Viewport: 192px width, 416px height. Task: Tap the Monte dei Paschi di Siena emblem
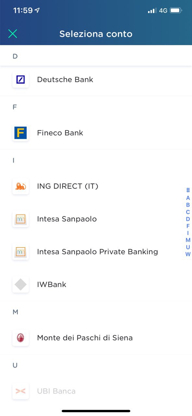pyautogui.click(x=20, y=338)
